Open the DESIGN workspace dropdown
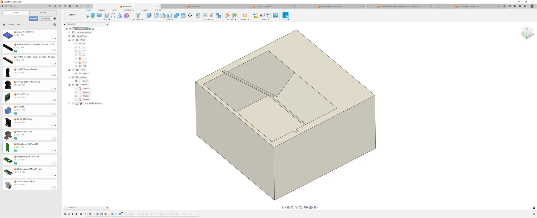The image size is (537, 218). [73, 15]
